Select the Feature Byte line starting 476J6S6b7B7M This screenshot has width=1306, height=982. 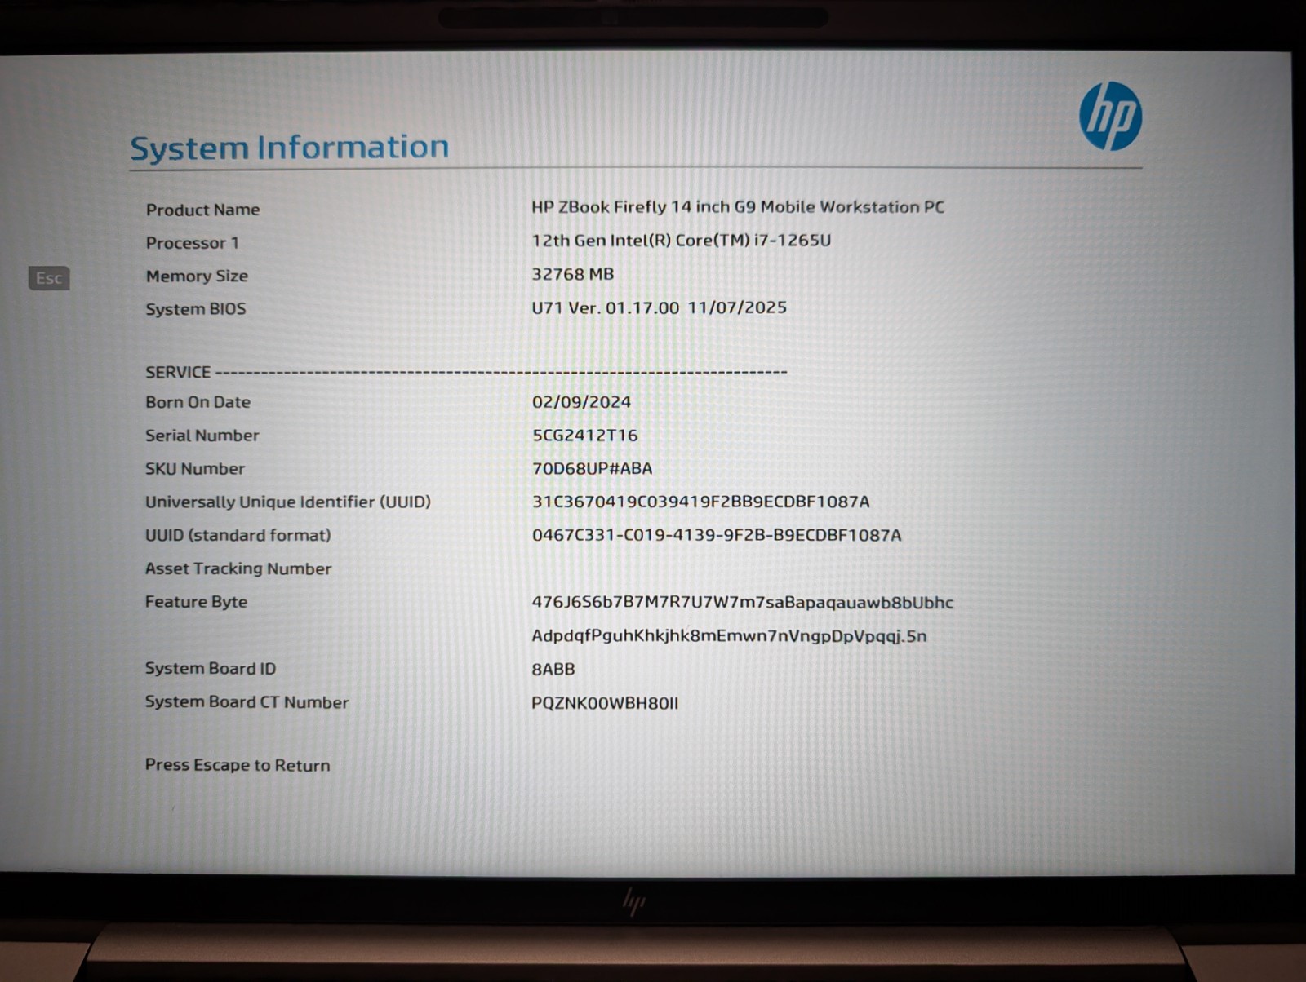(742, 603)
